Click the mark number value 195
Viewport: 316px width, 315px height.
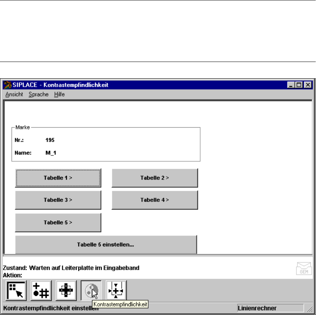[50, 140]
